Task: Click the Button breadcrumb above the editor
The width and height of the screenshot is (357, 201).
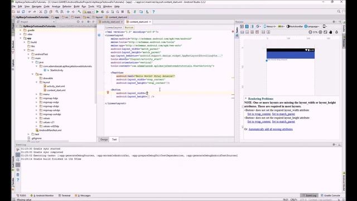Action: pos(129,27)
